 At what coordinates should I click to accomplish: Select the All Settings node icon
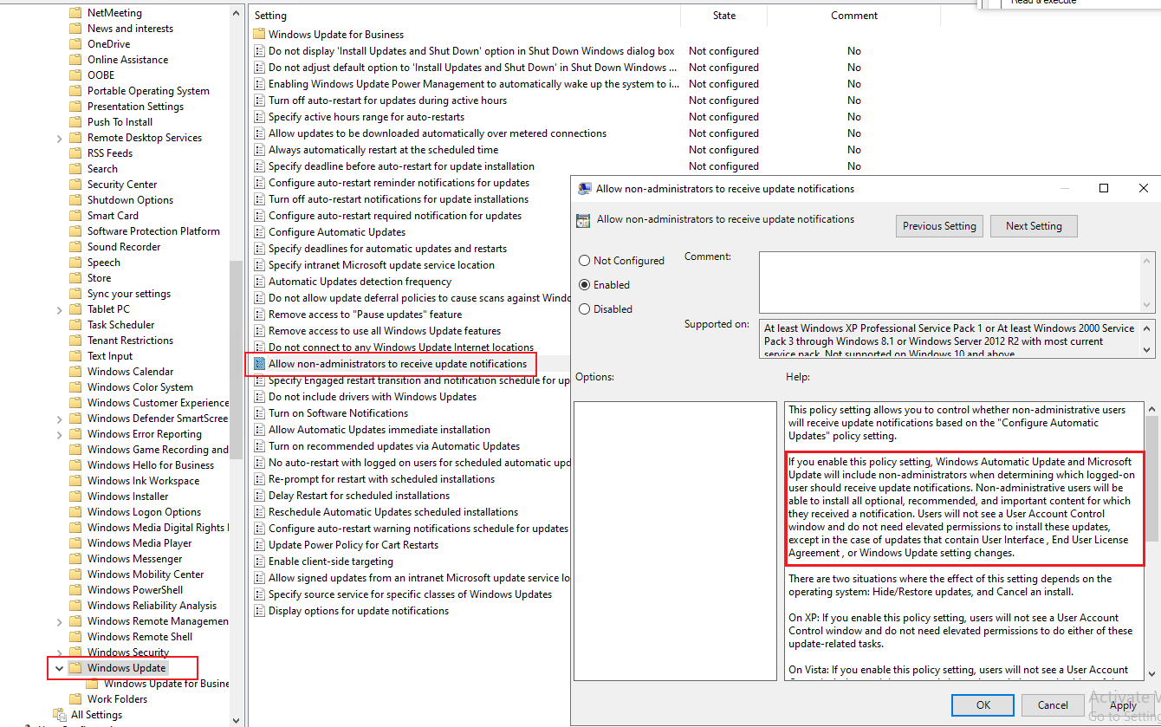pos(60,715)
